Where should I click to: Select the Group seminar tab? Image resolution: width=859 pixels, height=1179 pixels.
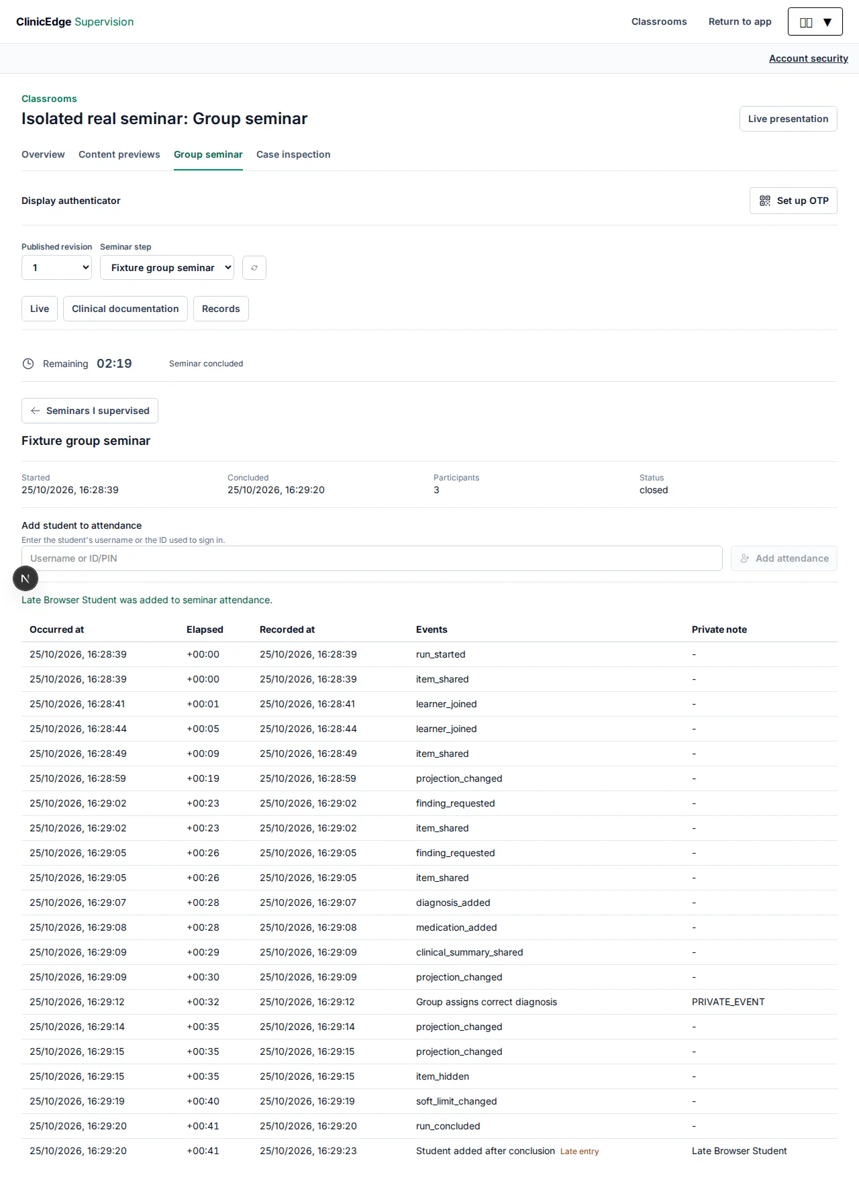point(208,154)
